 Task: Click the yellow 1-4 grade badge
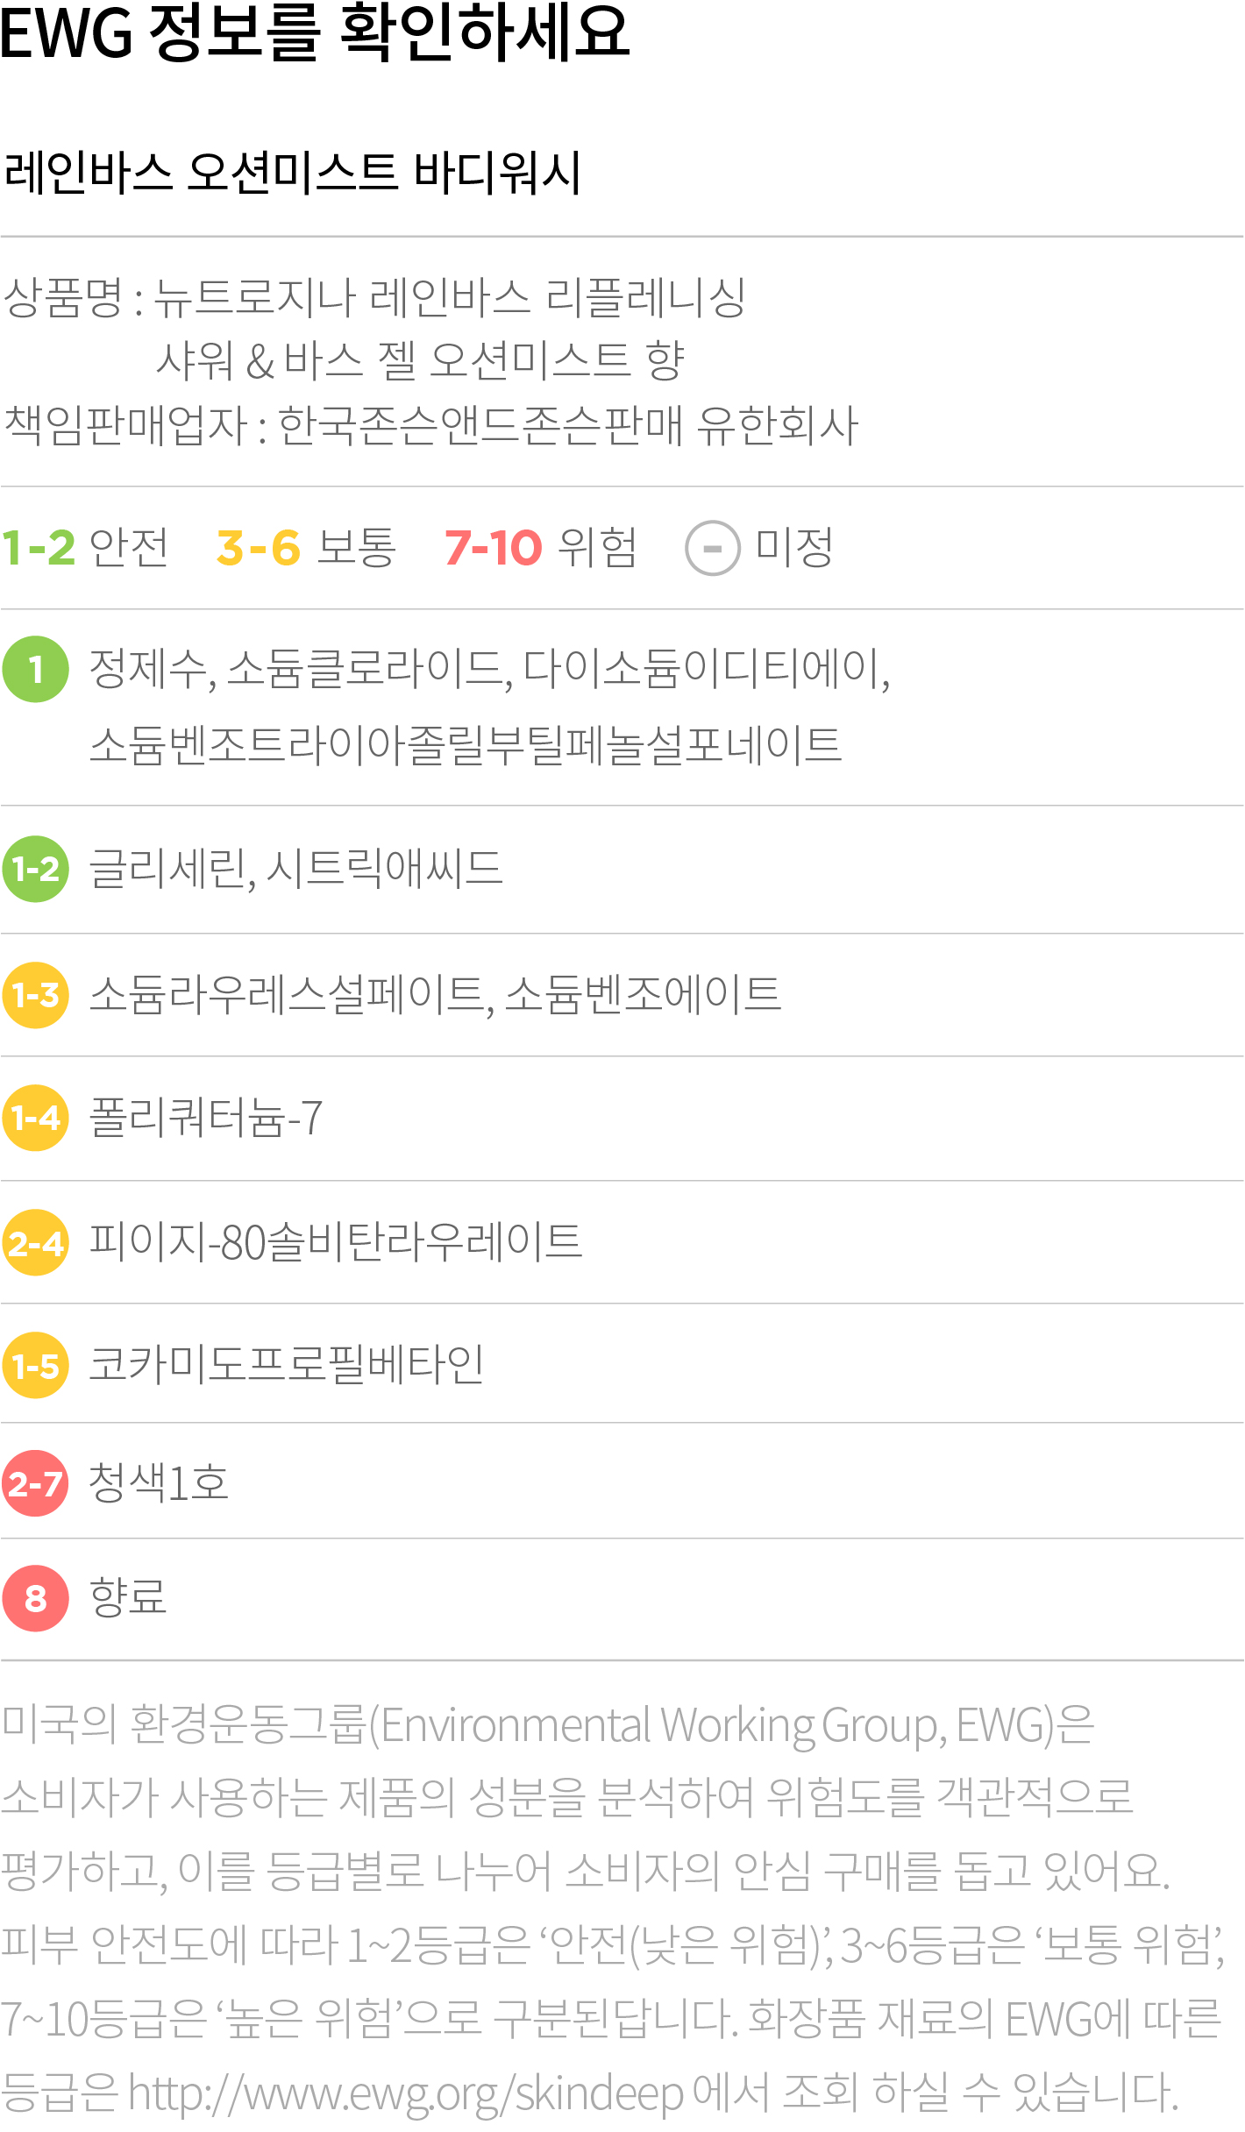[x=36, y=1118]
